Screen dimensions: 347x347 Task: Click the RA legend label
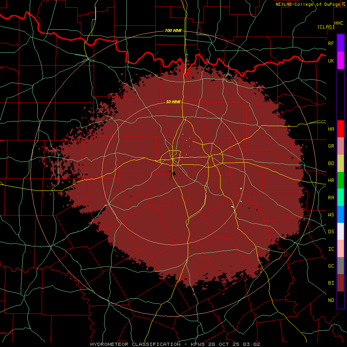pyautogui.click(x=331, y=197)
